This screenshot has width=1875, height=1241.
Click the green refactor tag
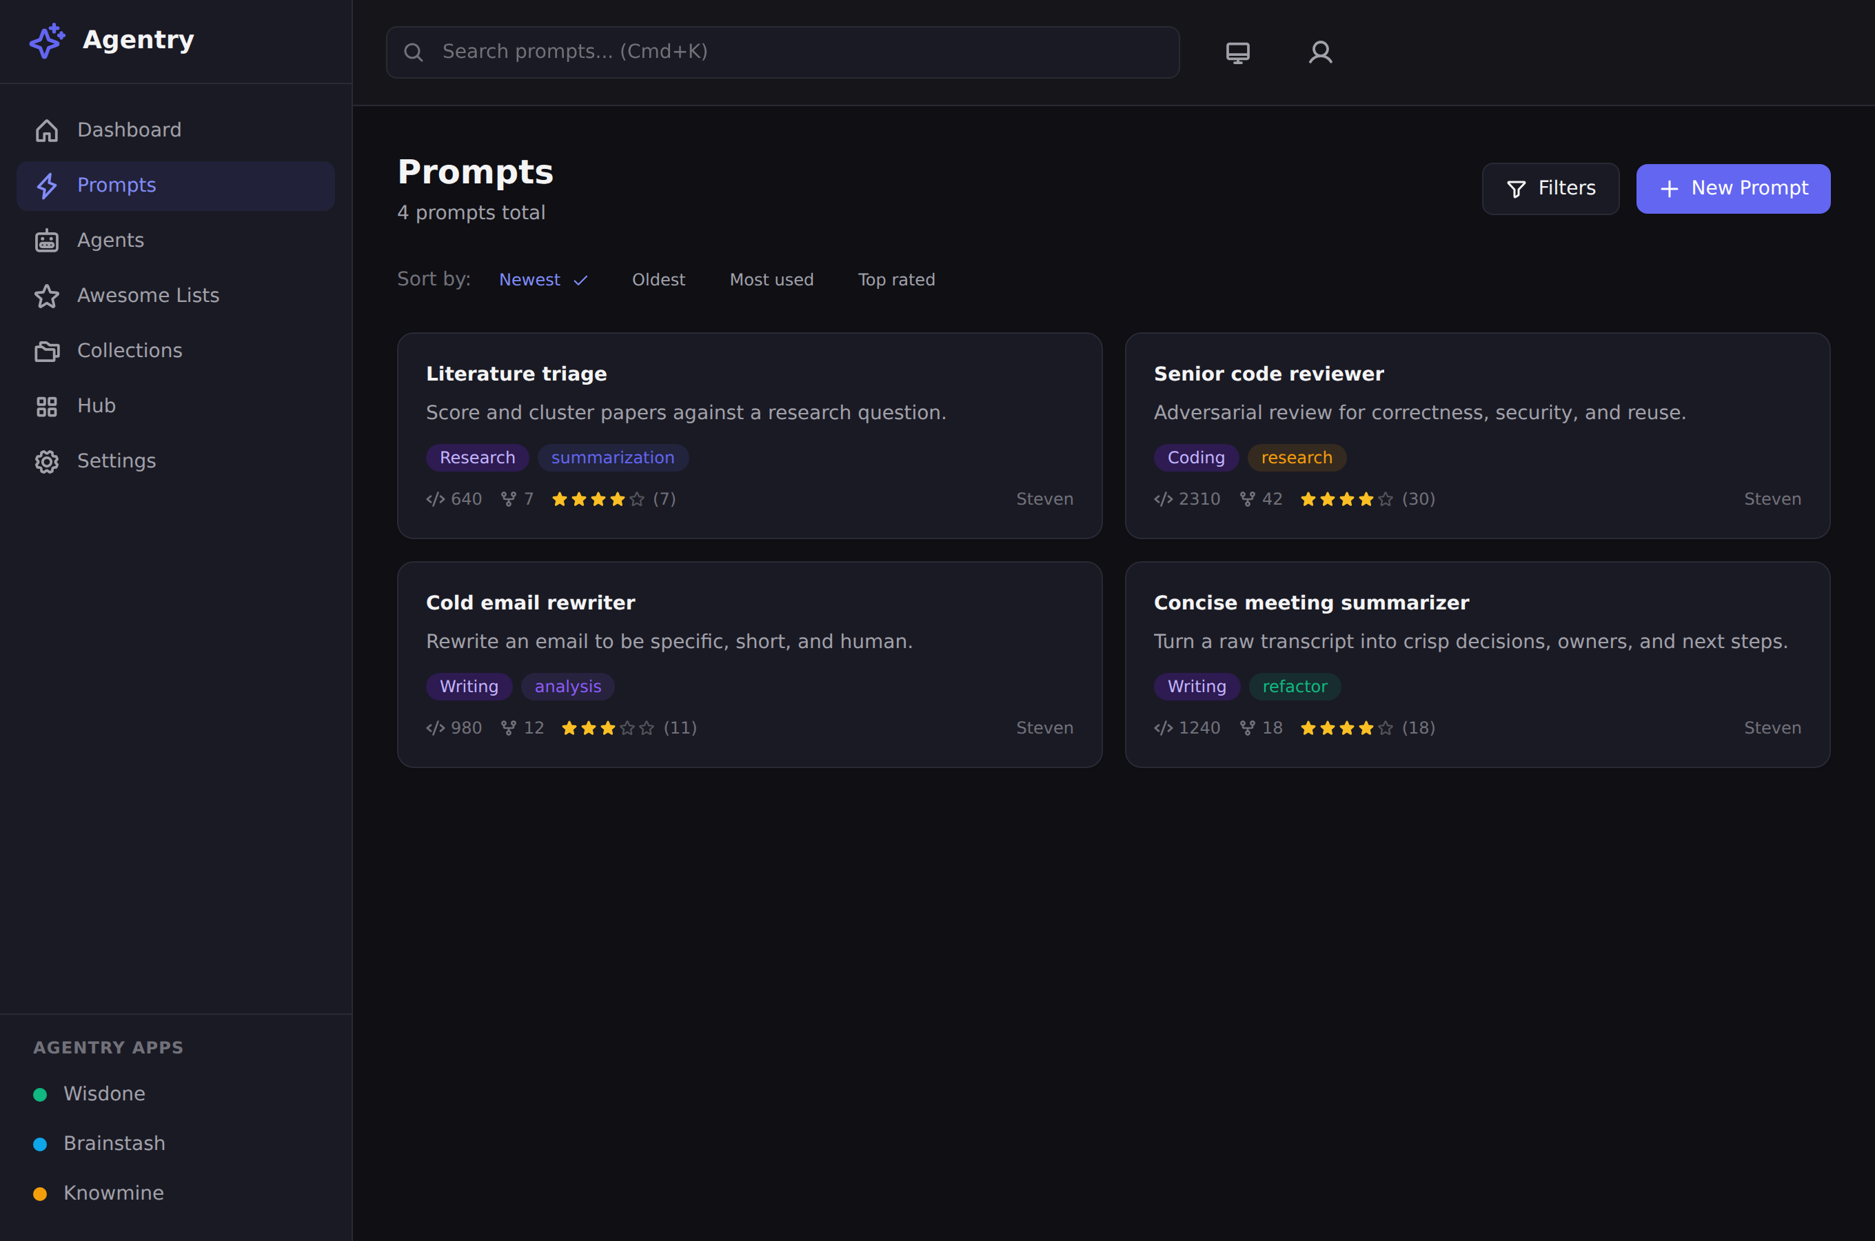[1295, 686]
